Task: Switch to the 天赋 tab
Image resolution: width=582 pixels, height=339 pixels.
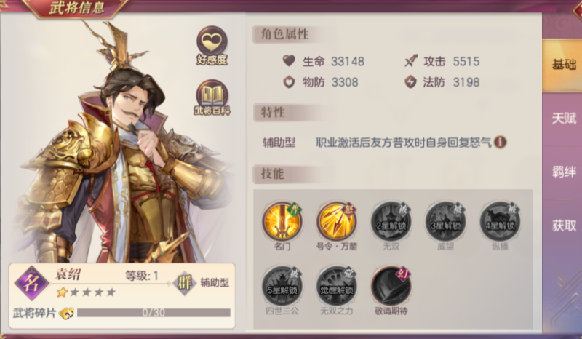Action: click(562, 119)
